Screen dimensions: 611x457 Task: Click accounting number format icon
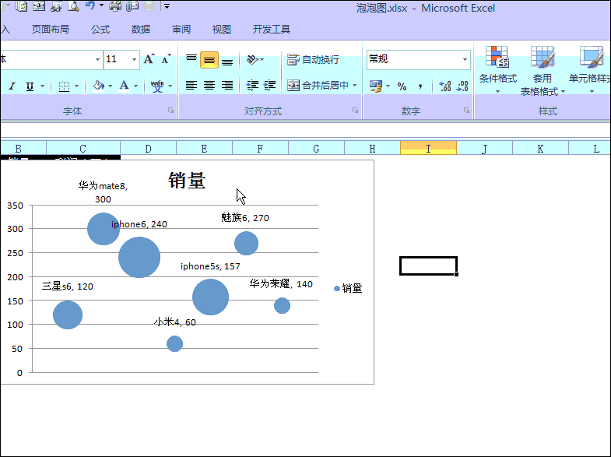click(x=376, y=86)
